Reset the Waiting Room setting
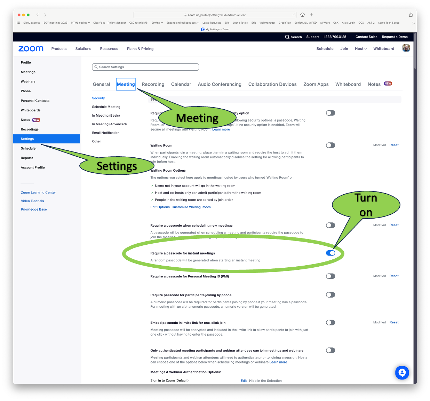Screen dimensions: 430x401 (394, 145)
